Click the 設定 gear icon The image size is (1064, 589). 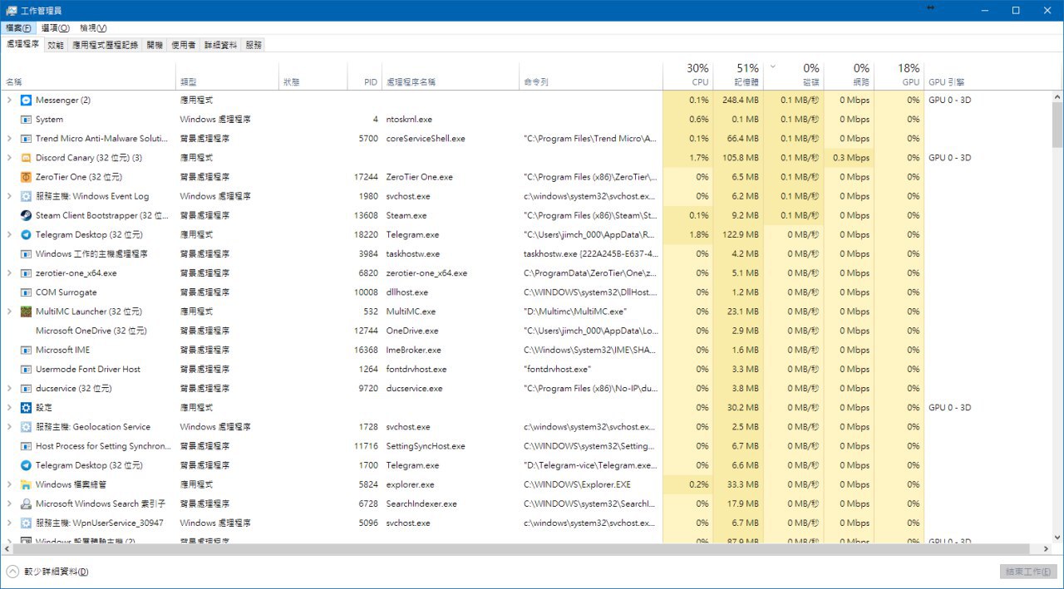coord(26,408)
